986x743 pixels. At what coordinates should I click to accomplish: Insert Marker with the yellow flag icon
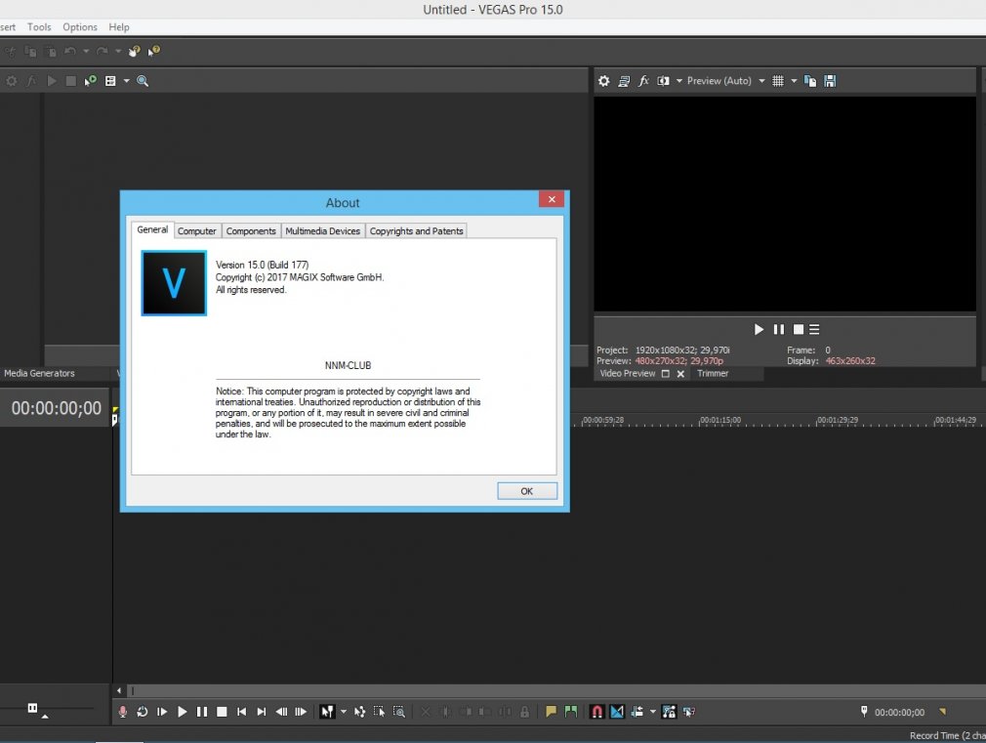pos(551,712)
